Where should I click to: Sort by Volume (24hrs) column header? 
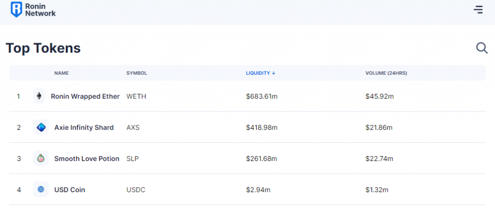pos(386,73)
